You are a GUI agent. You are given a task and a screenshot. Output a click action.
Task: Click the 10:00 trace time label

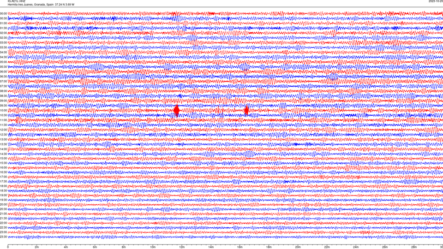[x=3, y=110]
